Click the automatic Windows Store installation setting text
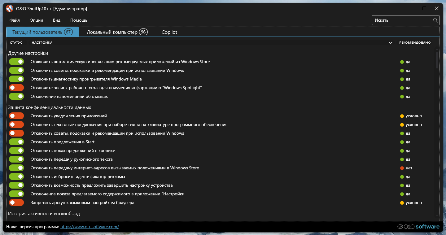This screenshot has width=446, height=235. point(120,62)
